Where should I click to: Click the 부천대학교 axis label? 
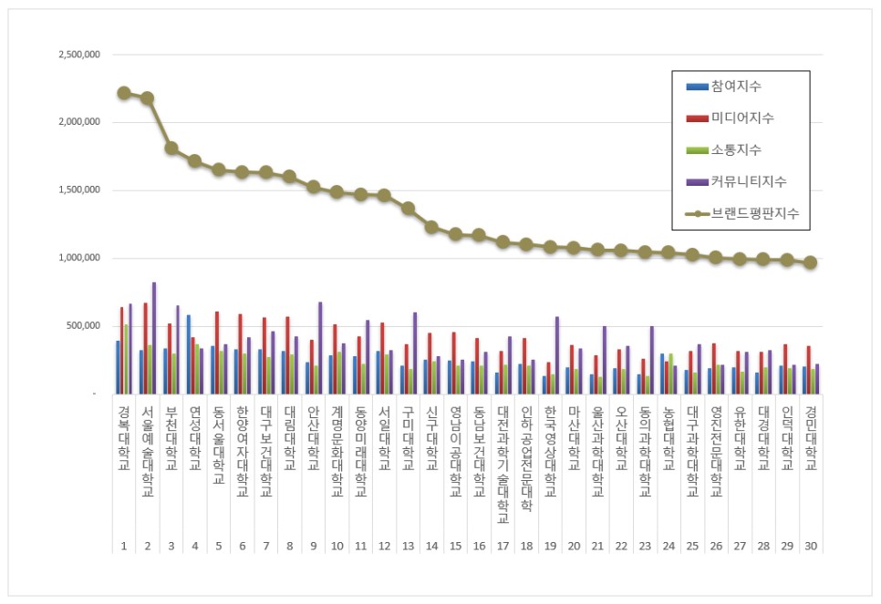click(171, 438)
